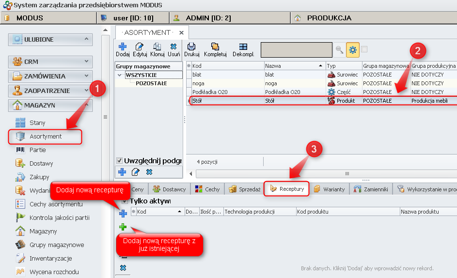The height and width of the screenshot is (278, 457).
Task: Select POZOSTAŁE group in the tree
Action: pos(151,83)
